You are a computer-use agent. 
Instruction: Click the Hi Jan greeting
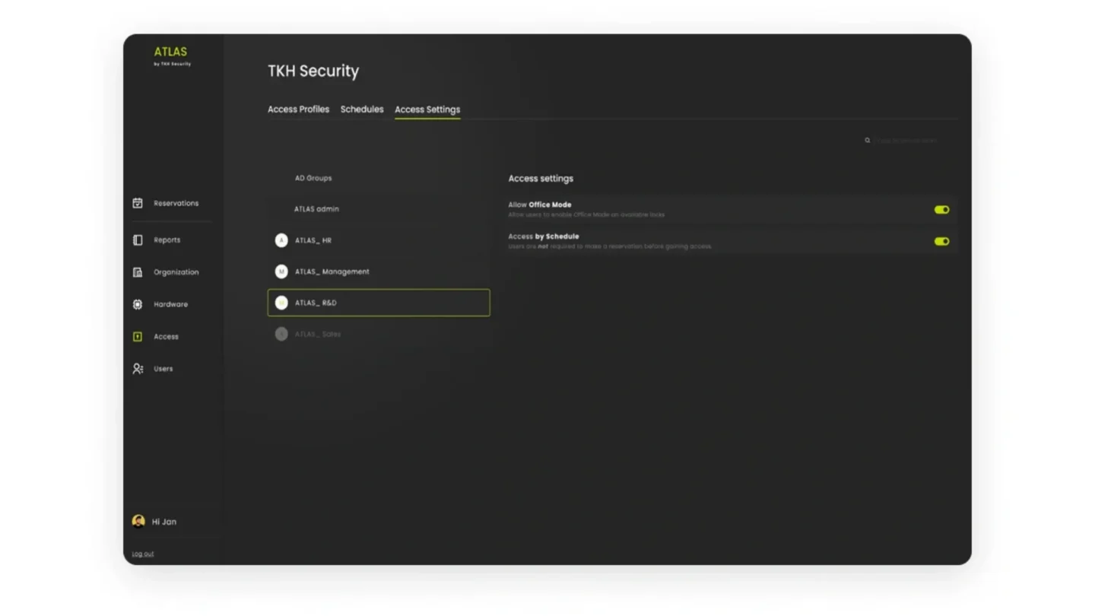click(x=164, y=522)
